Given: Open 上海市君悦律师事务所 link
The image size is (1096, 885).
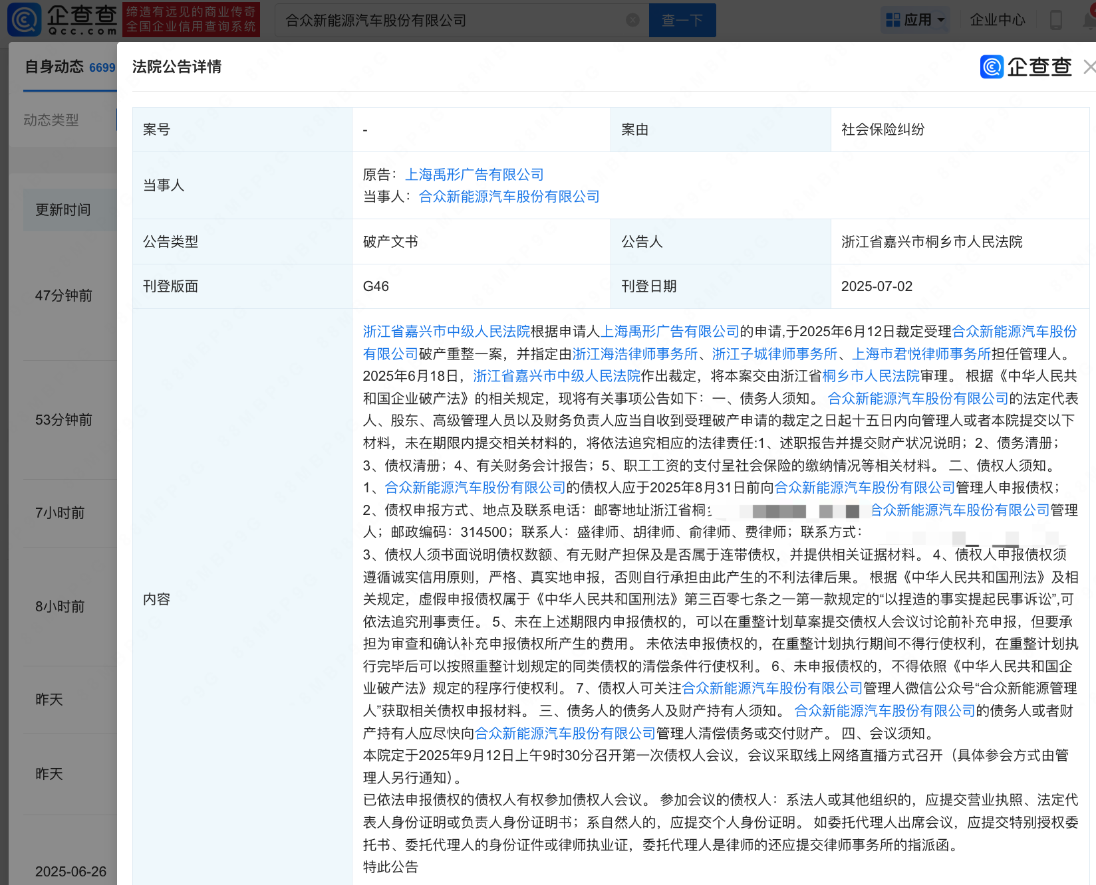Looking at the screenshot, I should [x=922, y=354].
